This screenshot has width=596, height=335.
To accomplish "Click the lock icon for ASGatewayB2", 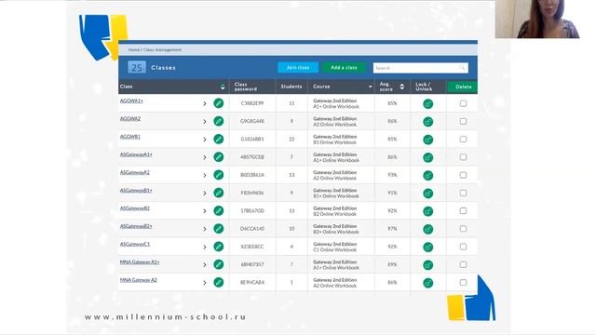I will click(428, 211).
